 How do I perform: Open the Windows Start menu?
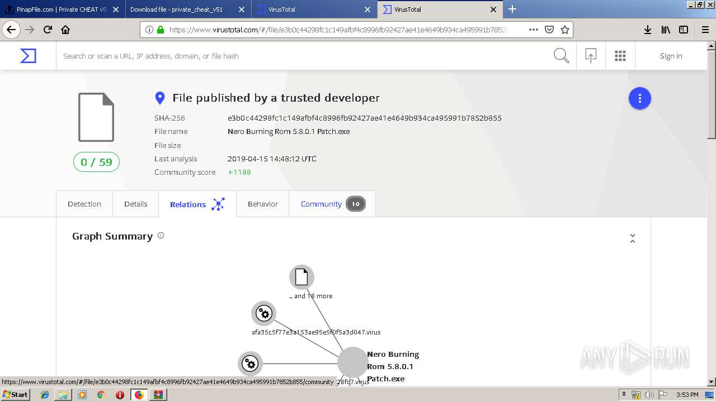16,394
